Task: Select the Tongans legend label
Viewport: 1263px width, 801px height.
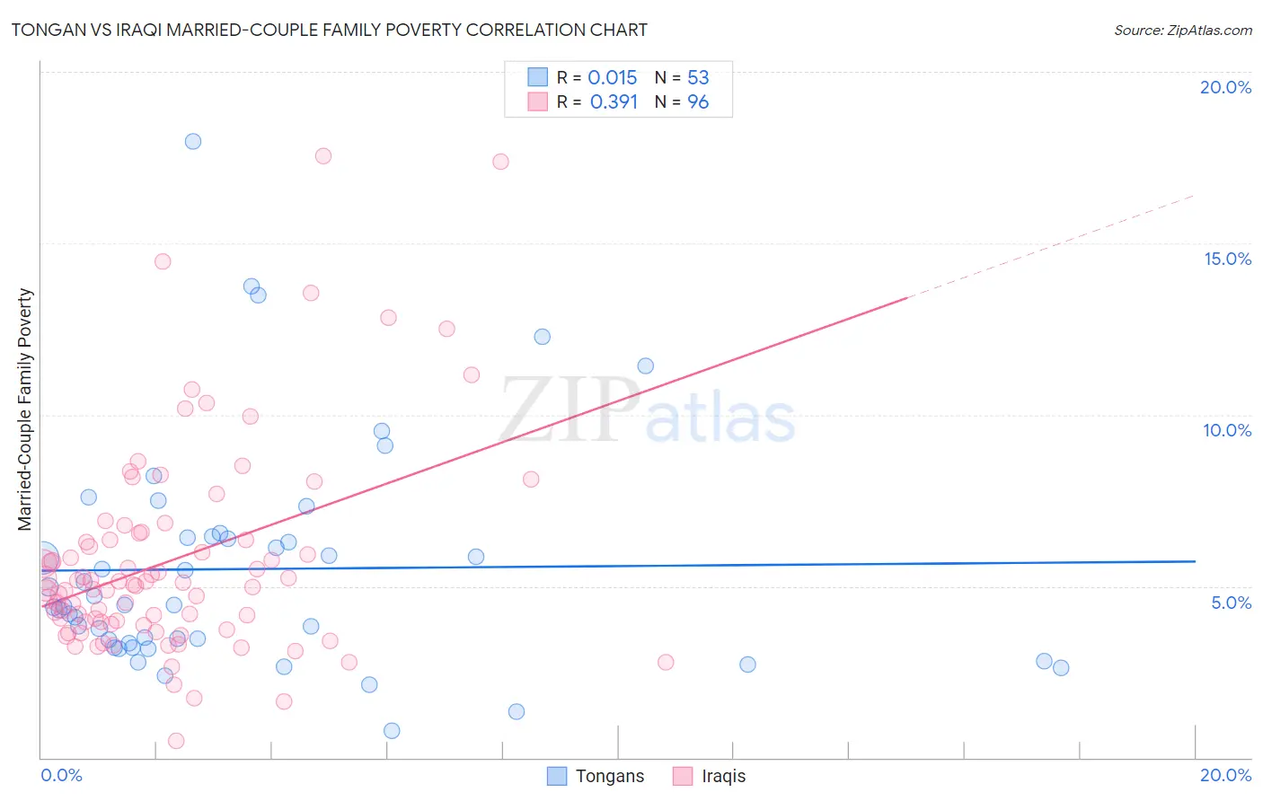Action: point(610,776)
